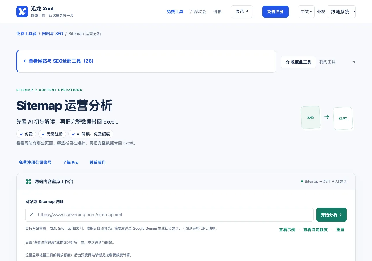The height and width of the screenshot is (261, 372).
Task: Open the 中文 language dropdown
Action: pos(306,12)
